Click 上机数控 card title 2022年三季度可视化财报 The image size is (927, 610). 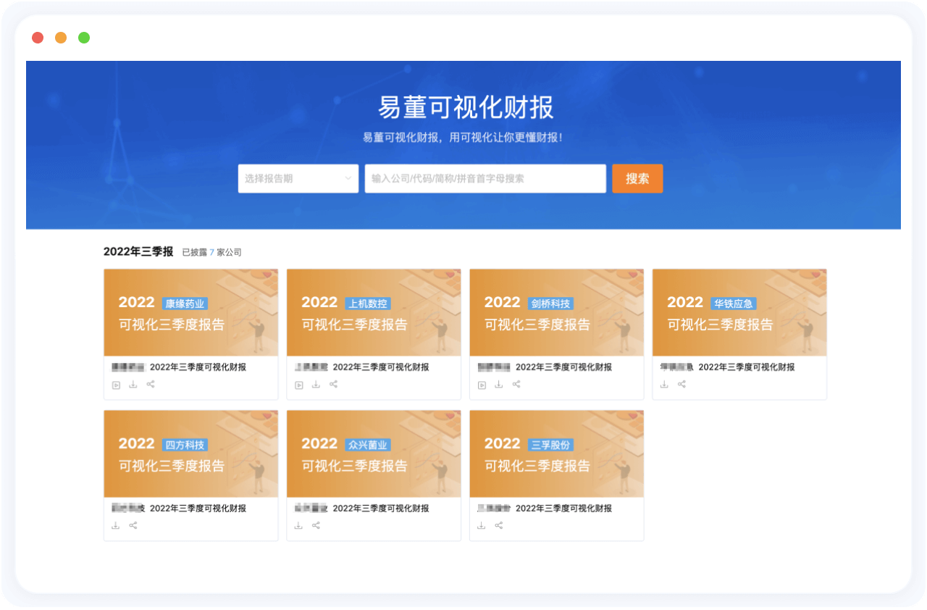[x=381, y=367]
